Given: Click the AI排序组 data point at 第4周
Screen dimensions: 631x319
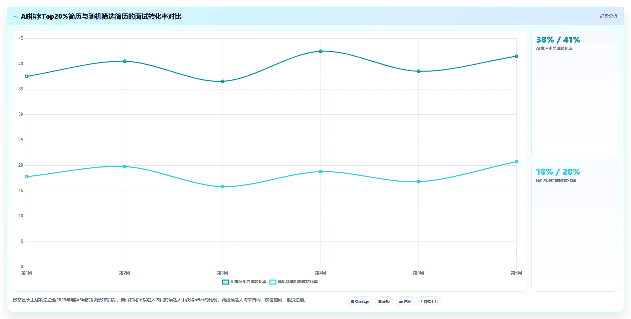Looking at the screenshot, I should (321, 51).
